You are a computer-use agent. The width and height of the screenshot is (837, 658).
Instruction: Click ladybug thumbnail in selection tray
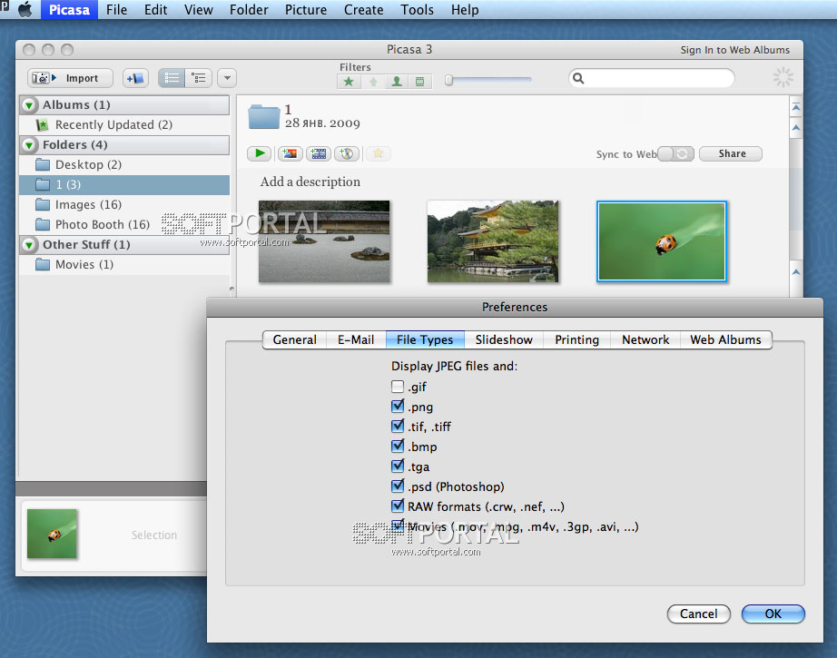[x=52, y=534]
